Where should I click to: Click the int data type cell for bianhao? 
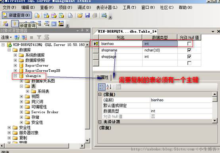coord(160,44)
